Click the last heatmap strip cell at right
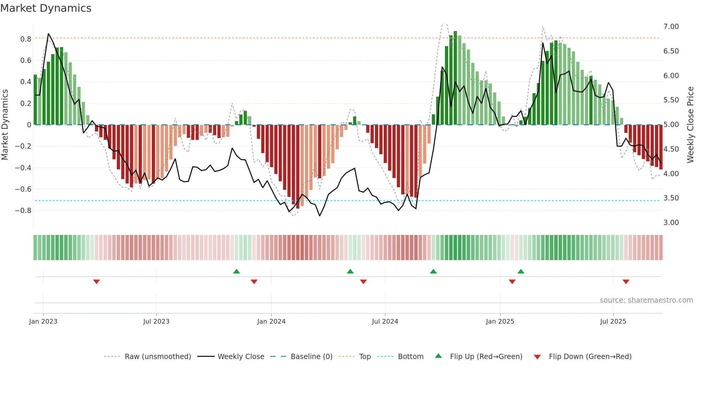The height and width of the screenshot is (395, 703). [661, 248]
